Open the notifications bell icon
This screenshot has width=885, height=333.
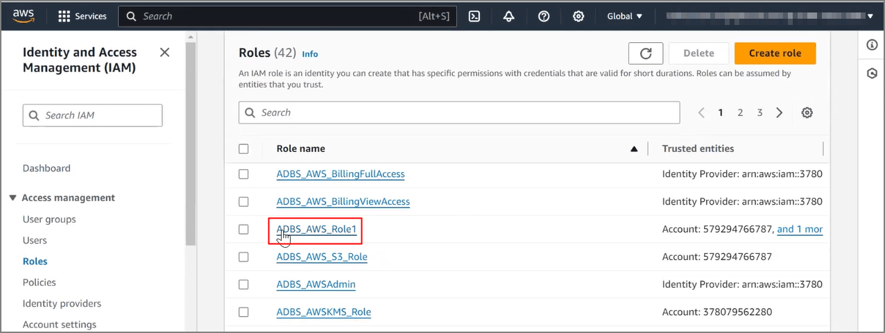(509, 16)
